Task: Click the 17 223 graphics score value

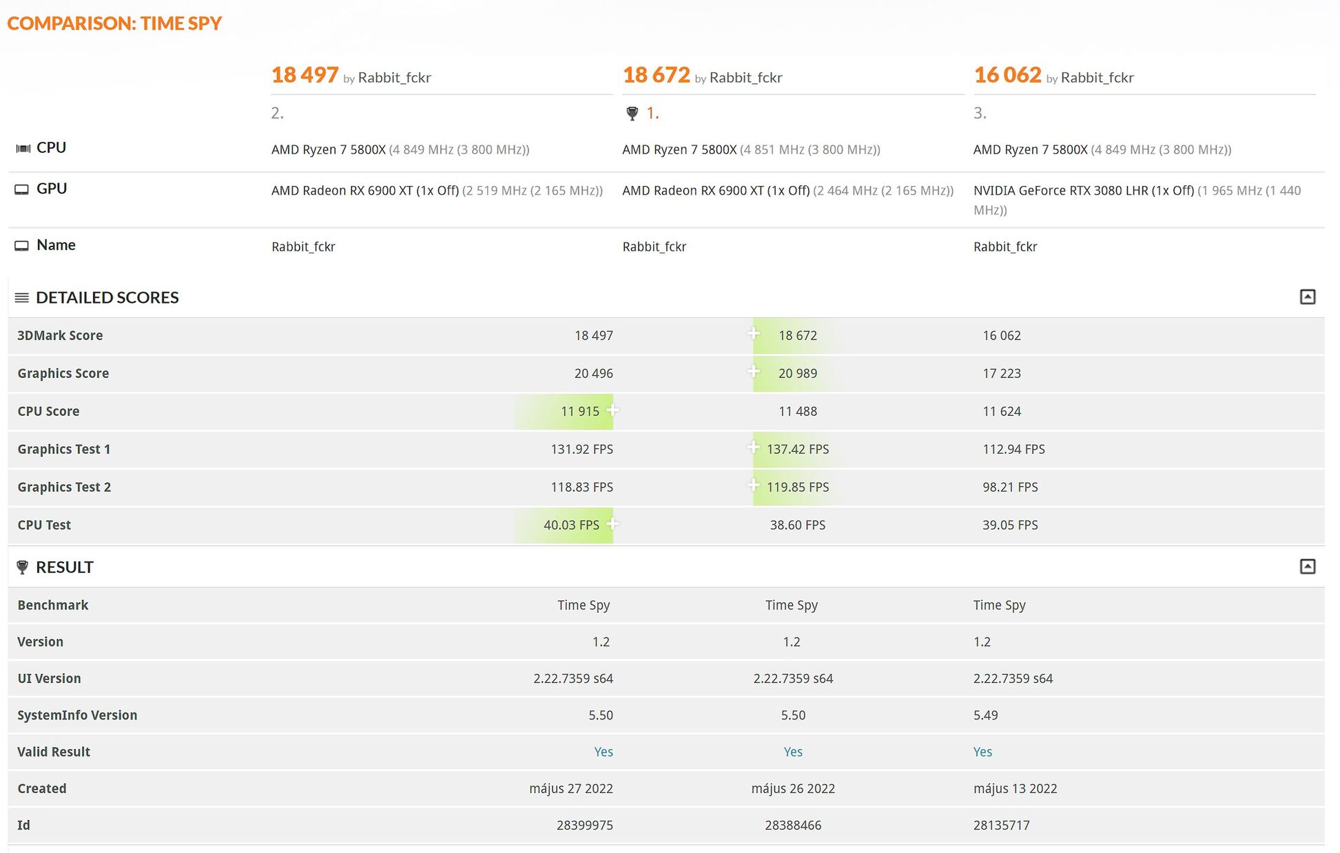Action: (1002, 373)
